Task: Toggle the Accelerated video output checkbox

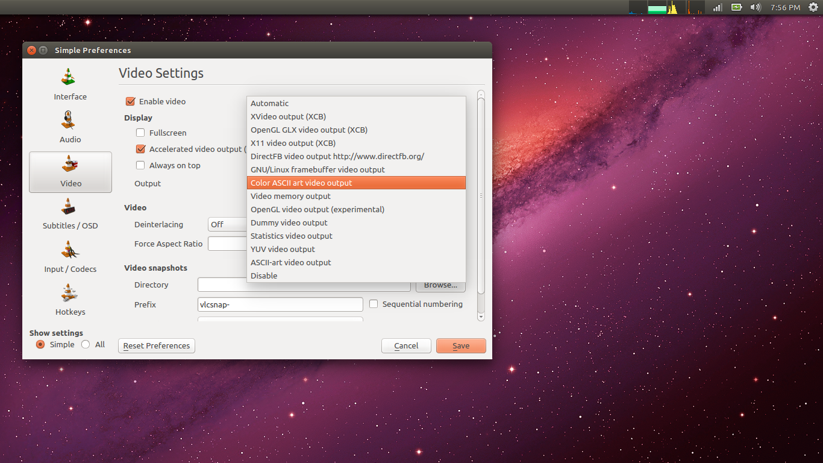Action: (140, 149)
